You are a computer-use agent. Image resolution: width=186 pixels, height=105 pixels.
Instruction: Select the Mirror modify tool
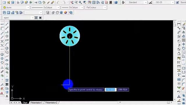point(184,32)
